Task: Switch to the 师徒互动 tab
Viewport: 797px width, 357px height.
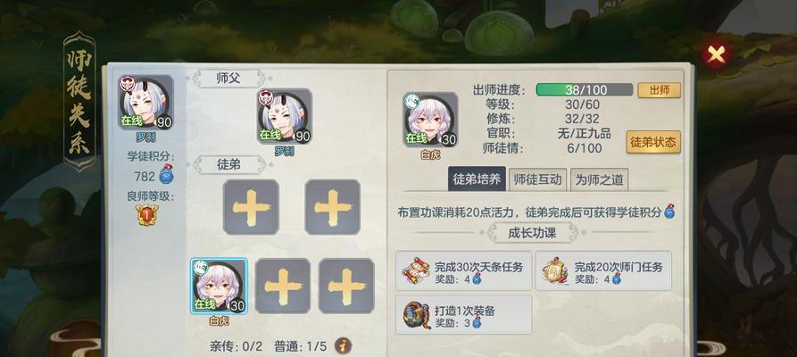Action: (x=538, y=179)
